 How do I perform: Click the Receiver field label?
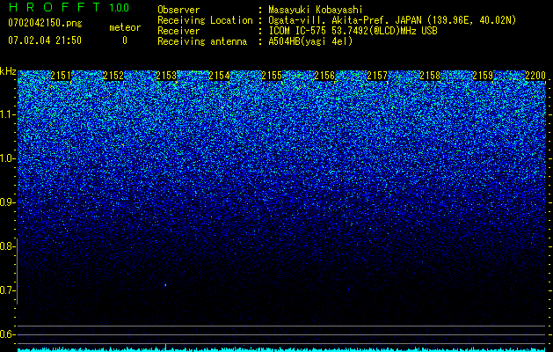click(x=178, y=31)
